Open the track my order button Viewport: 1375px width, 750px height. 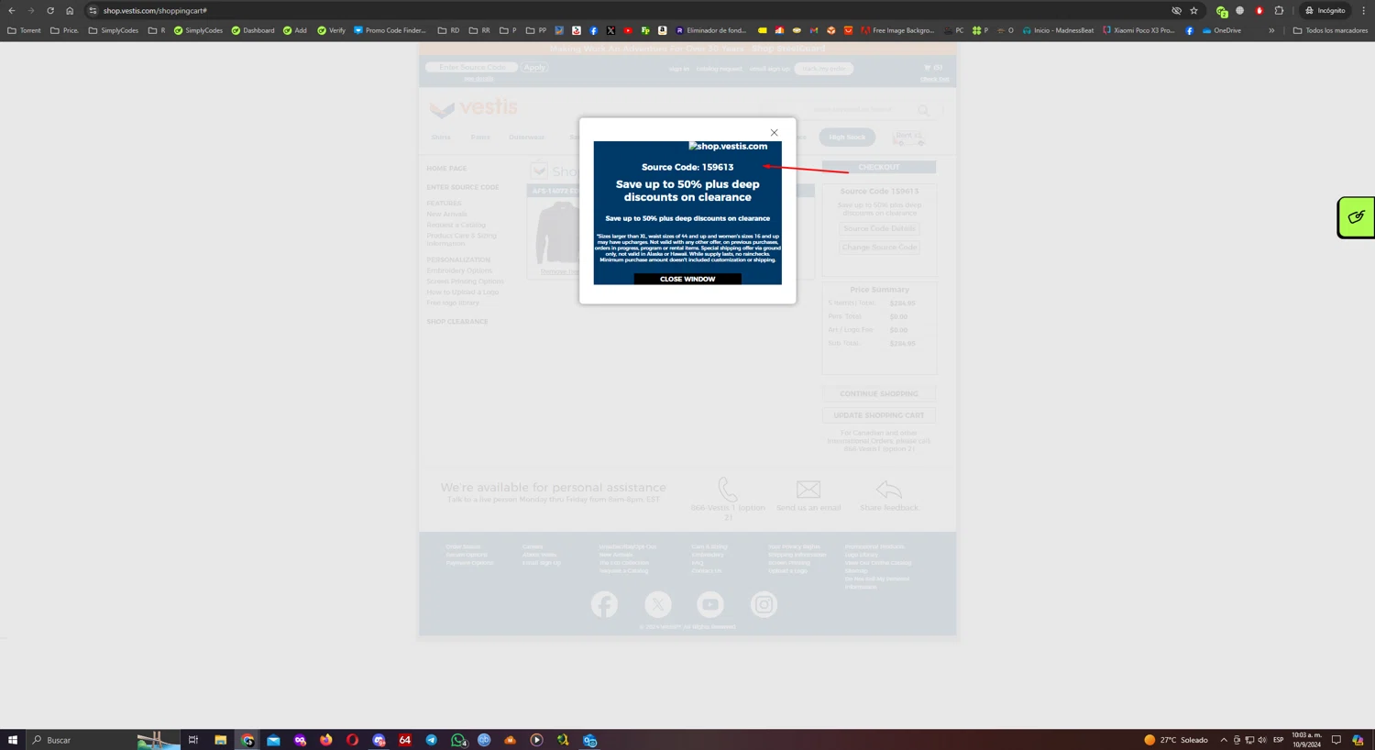pyautogui.click(x=824, y=69)
